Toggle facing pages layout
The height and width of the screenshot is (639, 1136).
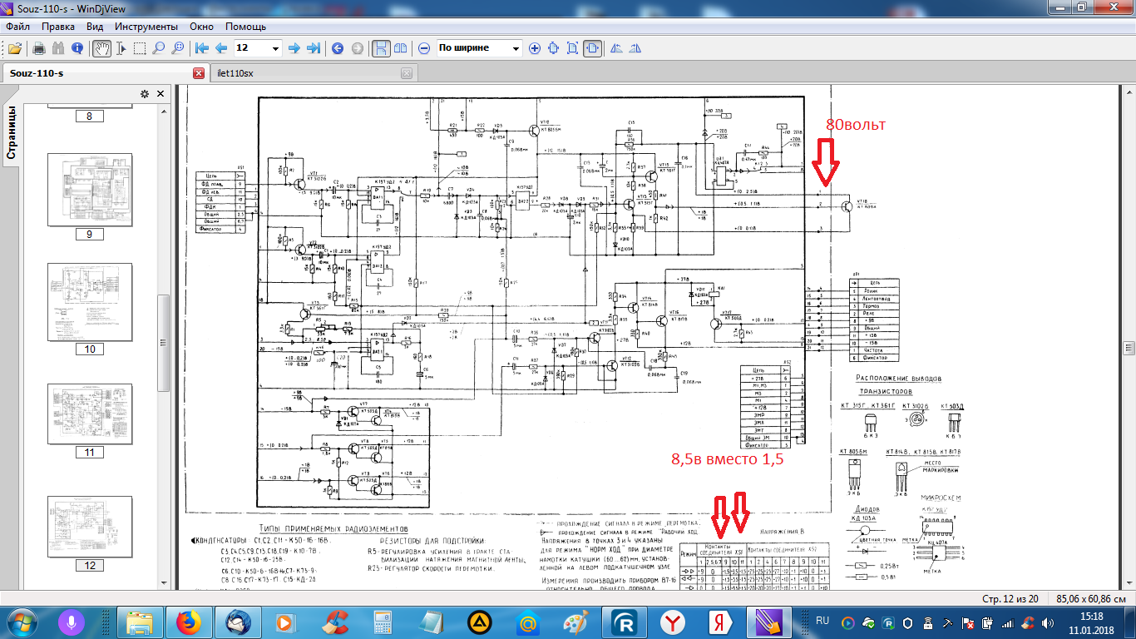click(x=400, y=48)
